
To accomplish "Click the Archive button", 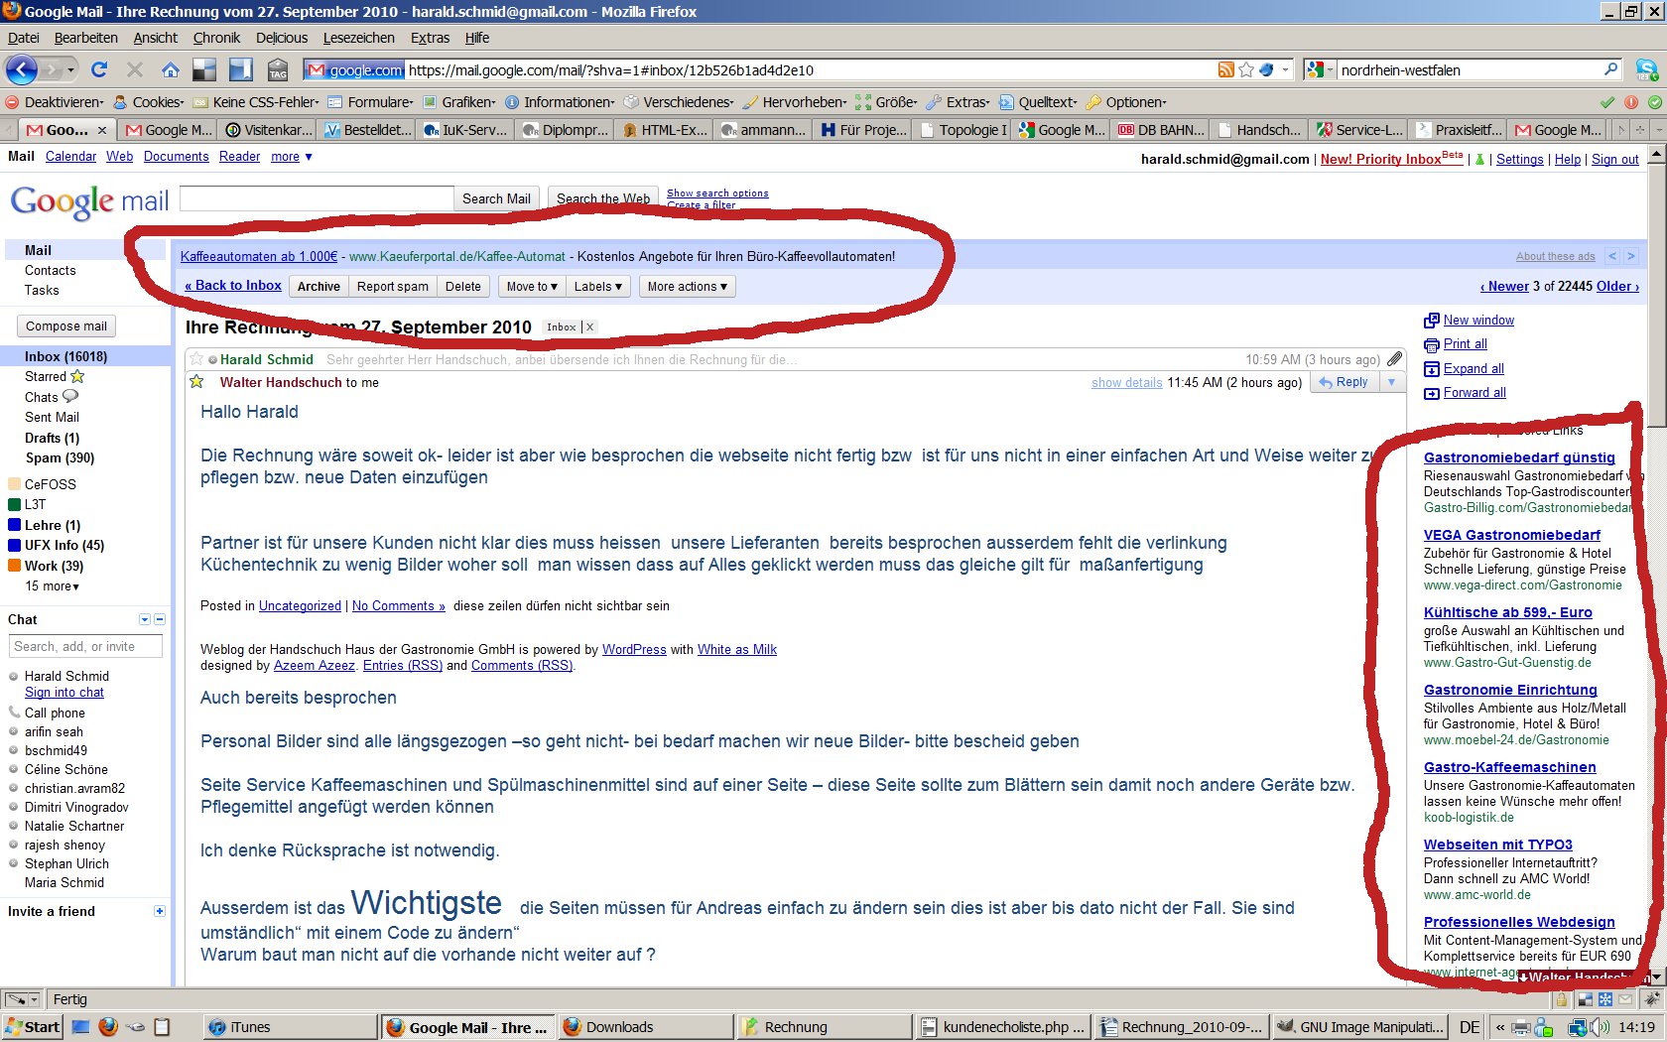I will 319,287.
